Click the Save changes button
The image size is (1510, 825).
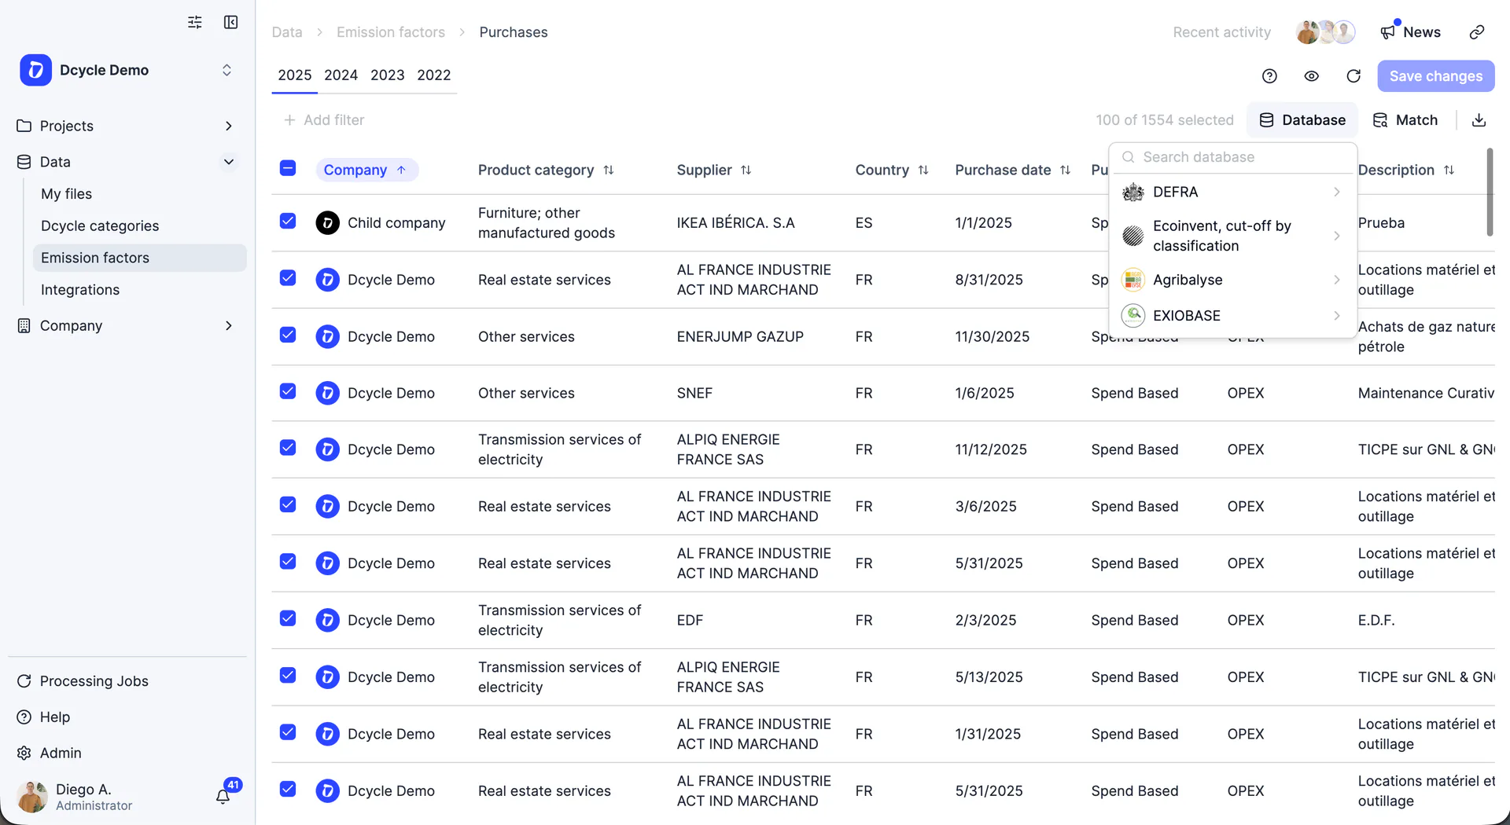(x=1435, y=76)
